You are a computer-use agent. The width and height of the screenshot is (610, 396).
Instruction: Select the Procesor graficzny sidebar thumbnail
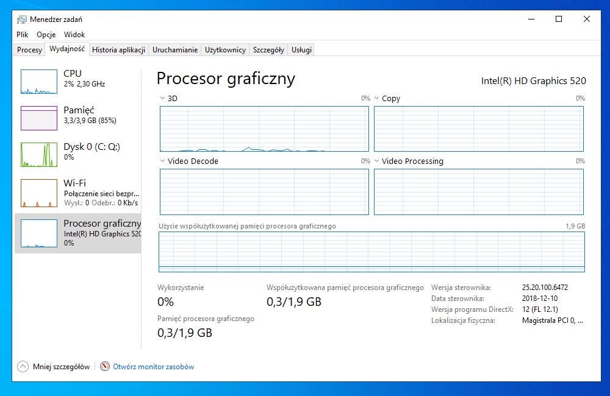[x=39, y=233]
